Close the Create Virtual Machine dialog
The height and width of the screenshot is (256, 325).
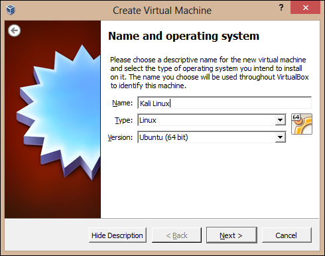(x=305, y=8)
